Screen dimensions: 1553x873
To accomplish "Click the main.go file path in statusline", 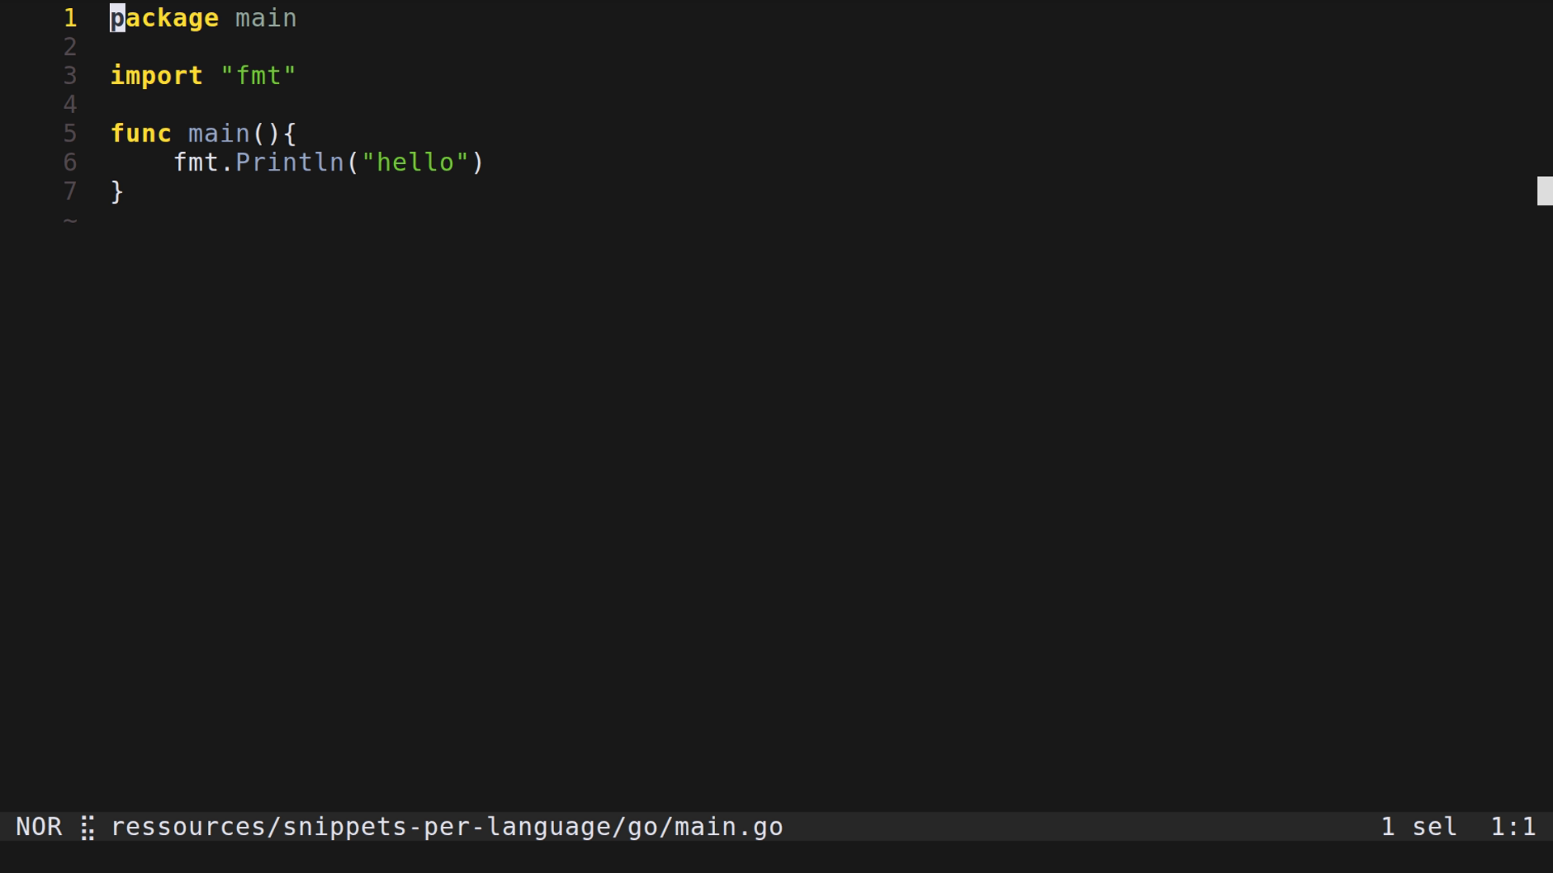I will (446, 827).
